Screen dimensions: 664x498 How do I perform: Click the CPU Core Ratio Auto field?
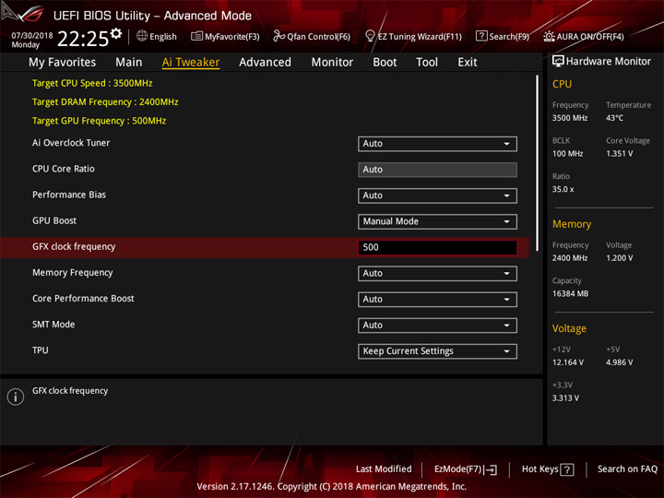pyautogui.click(x=437, y=170)
